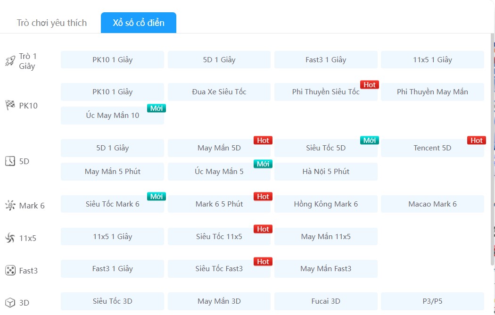The height and width of the screenshot is (315, 495).
Task: Open Úc May Mắn 10 game
Action: 112,115
